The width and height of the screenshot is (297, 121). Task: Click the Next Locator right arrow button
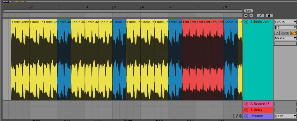(251, 15)
